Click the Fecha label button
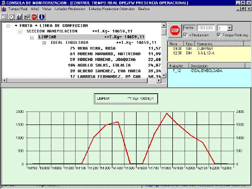Screen dimensions: 252x189 [189, 28]
